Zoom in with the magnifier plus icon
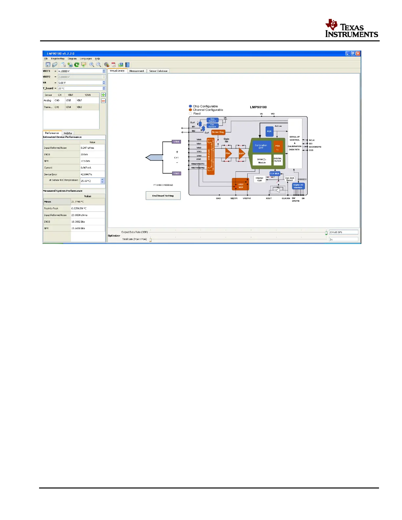 [92, 65]
